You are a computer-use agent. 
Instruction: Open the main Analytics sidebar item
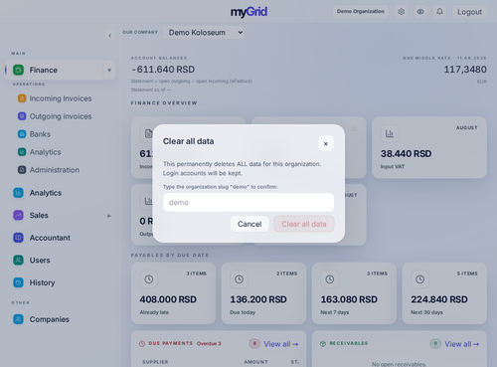46,193
